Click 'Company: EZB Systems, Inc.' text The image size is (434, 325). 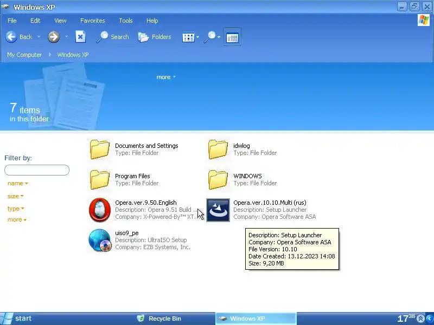click(x=152, y=247)
